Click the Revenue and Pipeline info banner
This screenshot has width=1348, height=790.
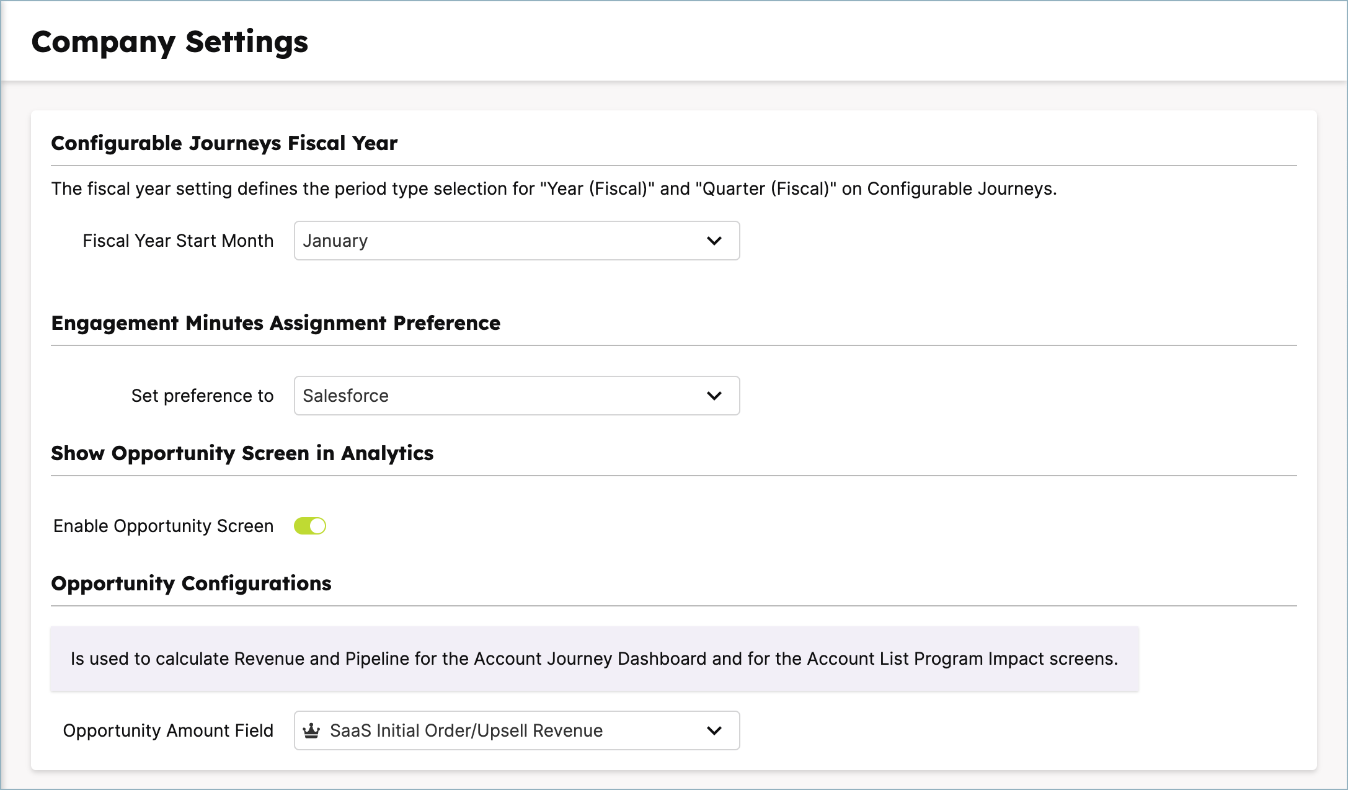point(594,659)
